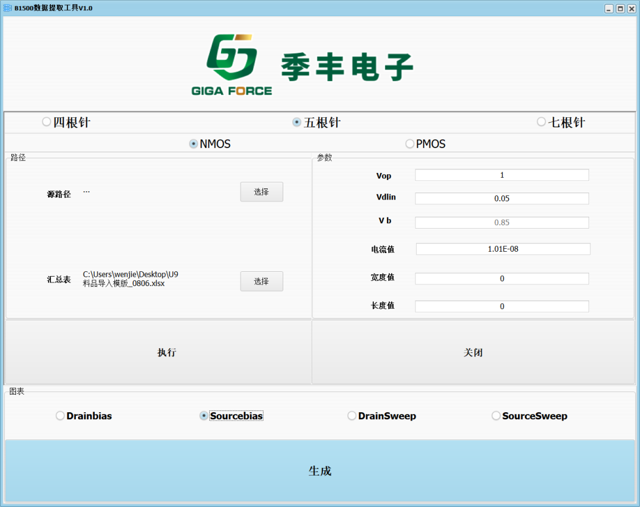Click the B1500 app icon in title bar
The image size is (640, 507).
[7, 8]
